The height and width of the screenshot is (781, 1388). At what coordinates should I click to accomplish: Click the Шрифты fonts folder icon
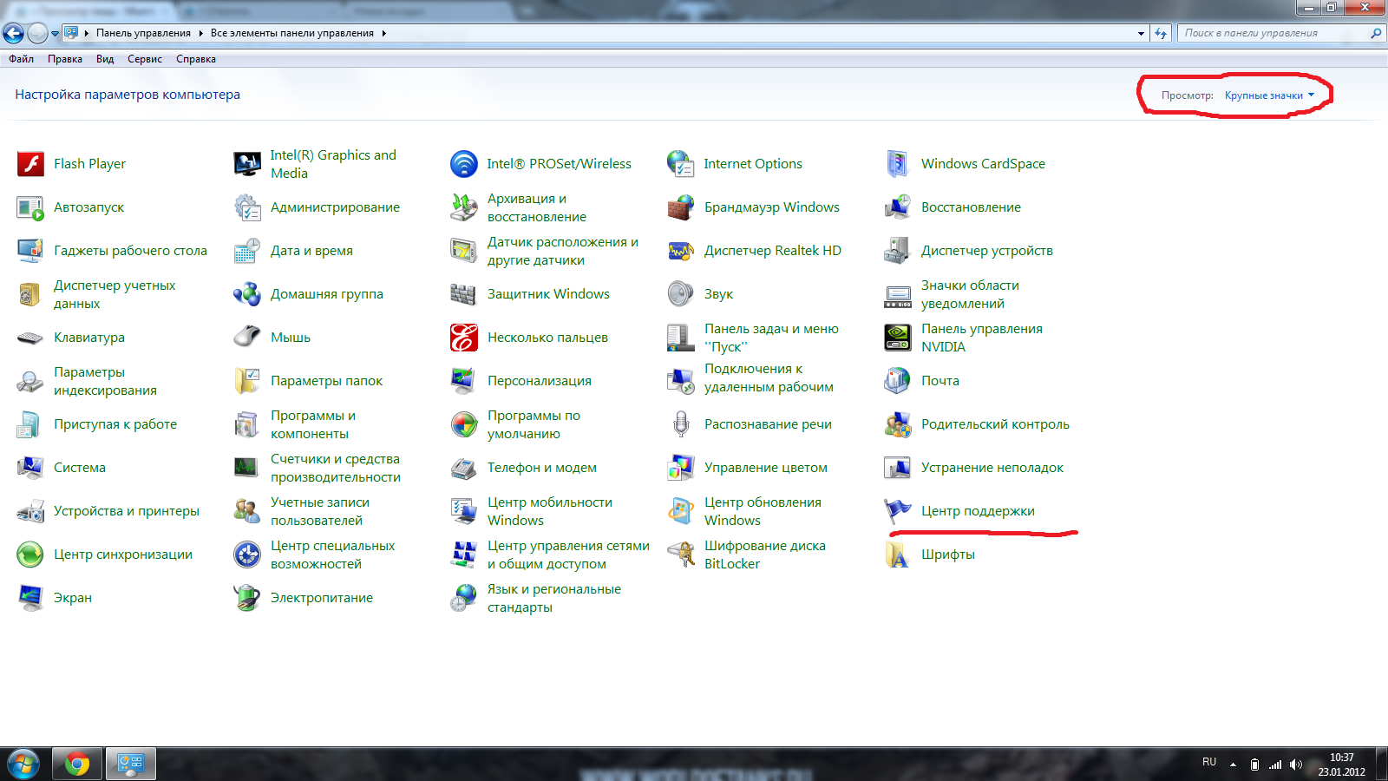pos(898,555)
